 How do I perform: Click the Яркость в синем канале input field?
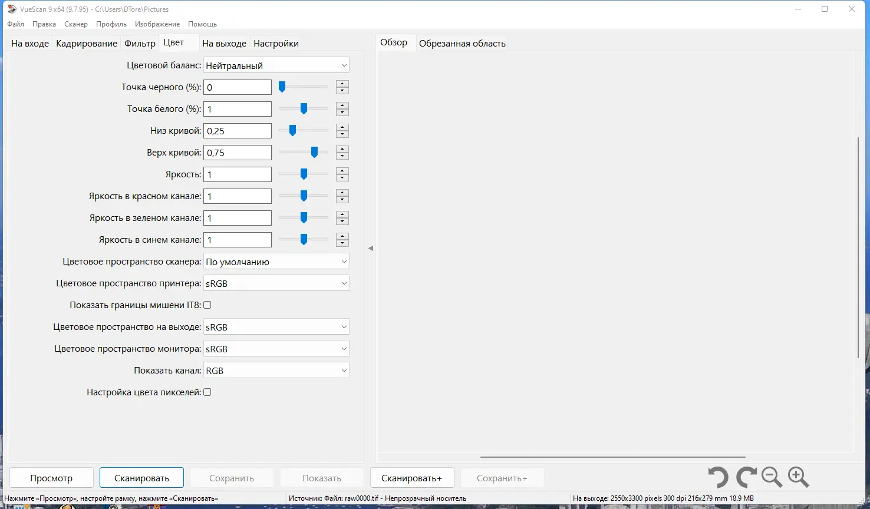[238, 240]
